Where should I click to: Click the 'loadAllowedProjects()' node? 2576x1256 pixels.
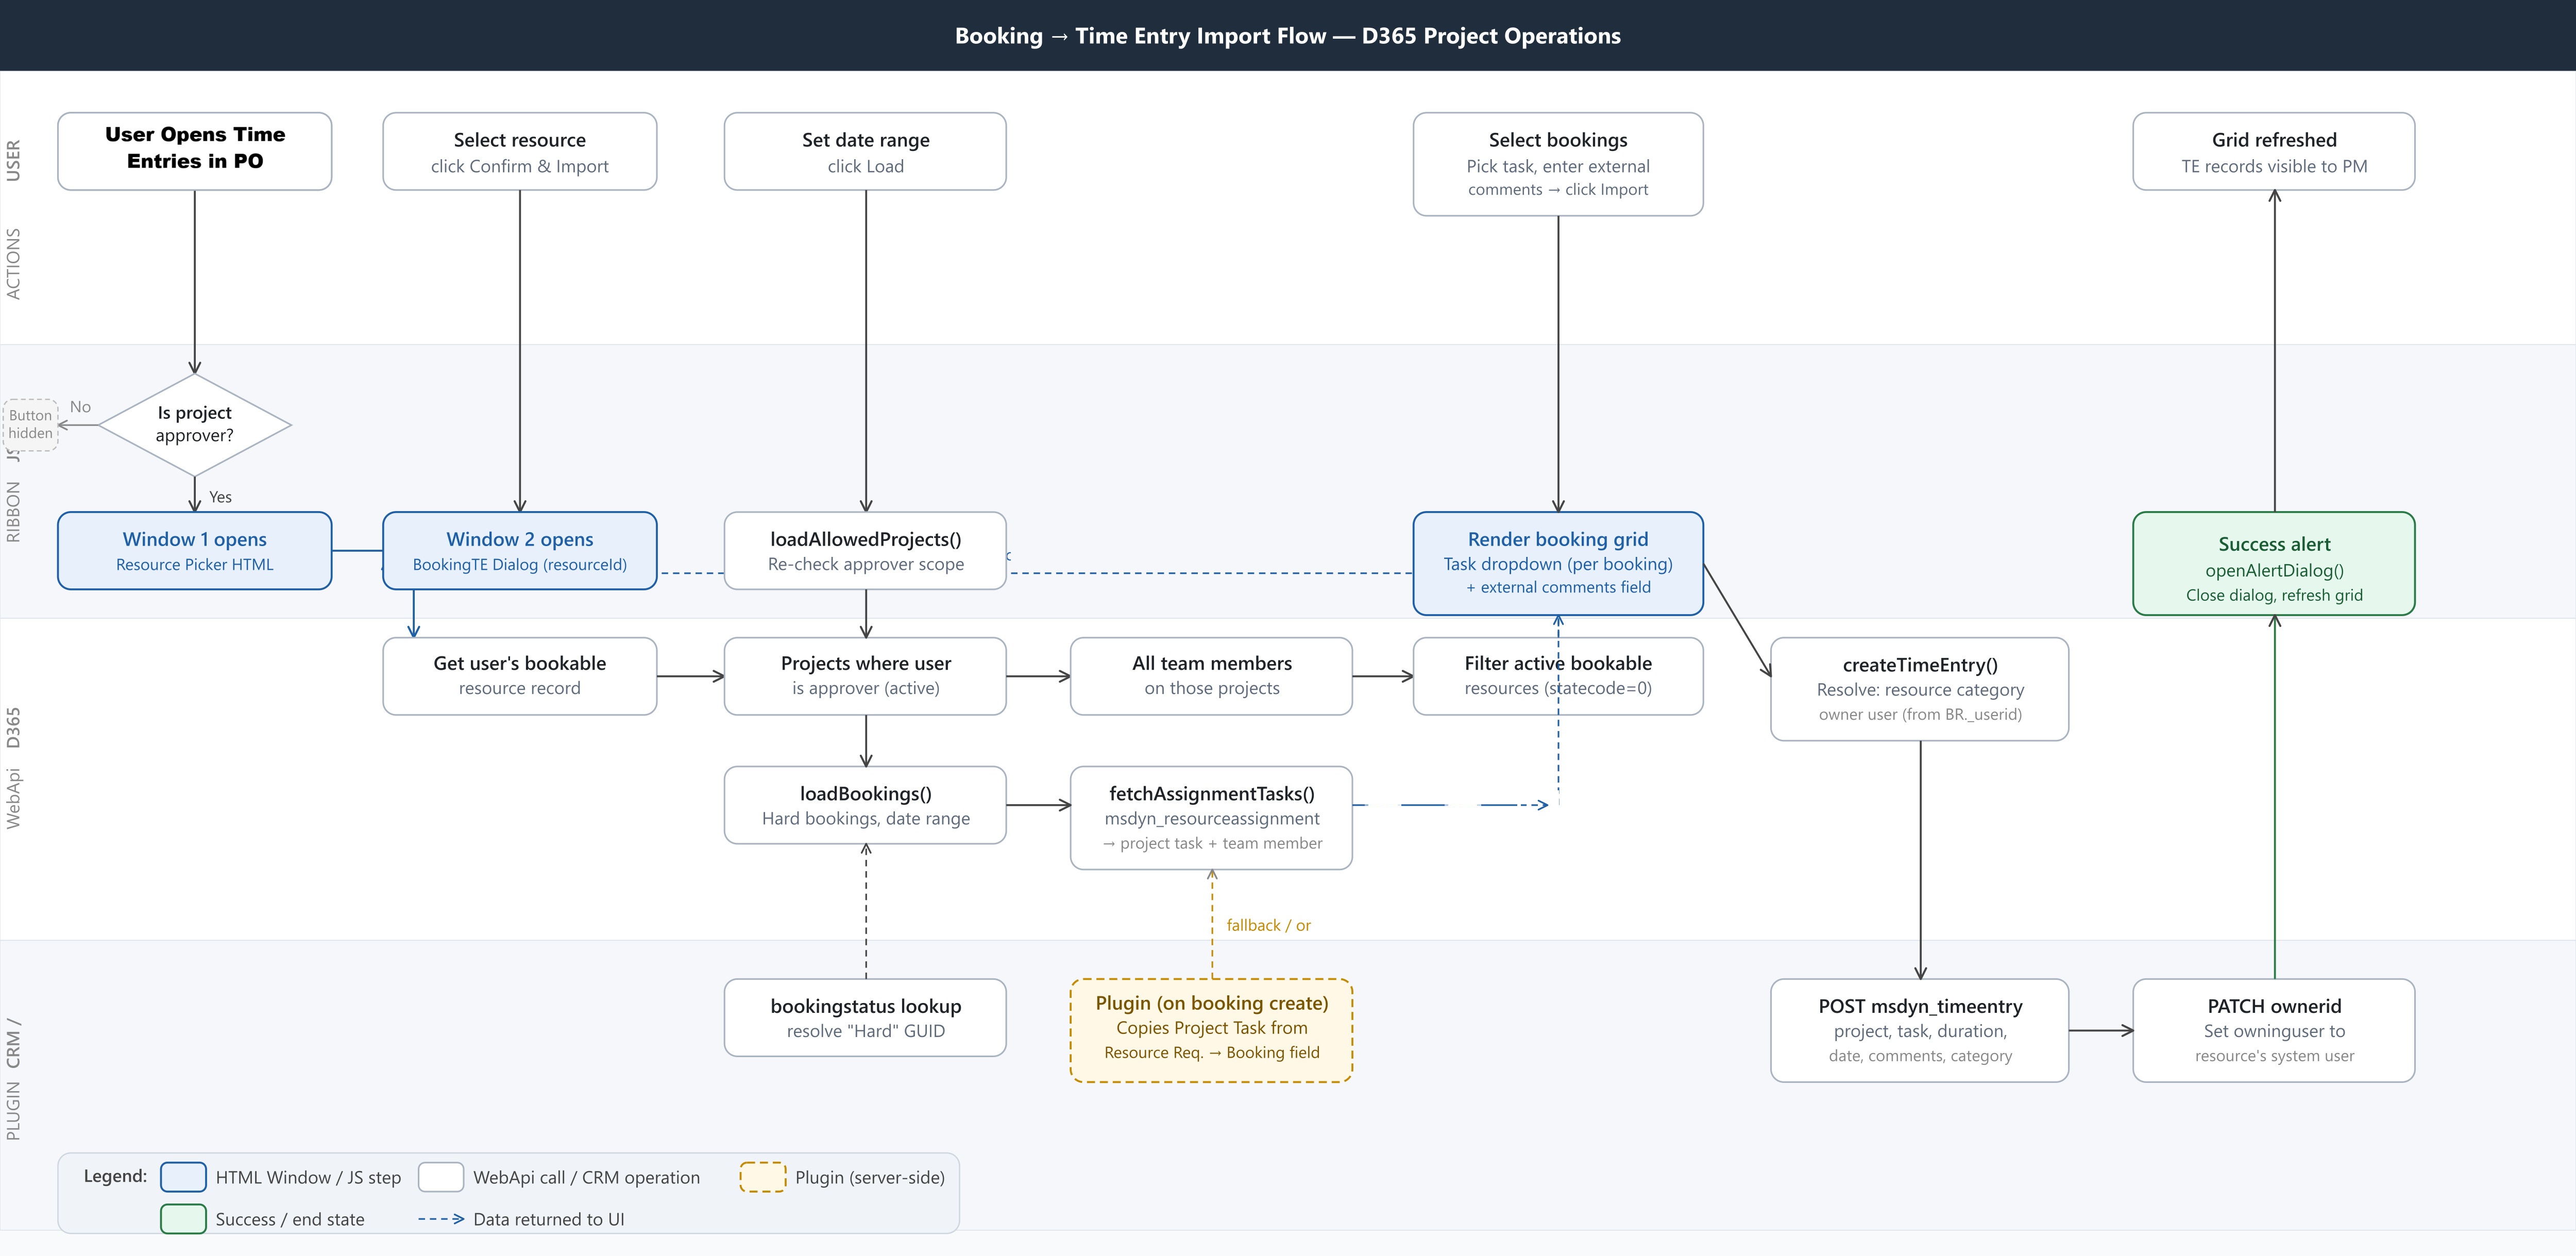865,551
